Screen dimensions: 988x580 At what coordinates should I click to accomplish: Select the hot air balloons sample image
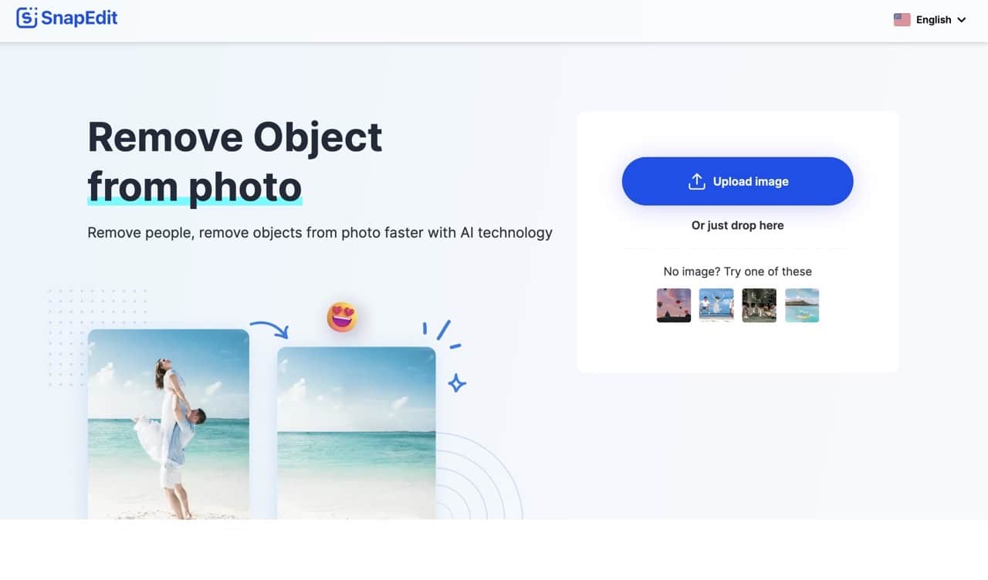(674, 305)
